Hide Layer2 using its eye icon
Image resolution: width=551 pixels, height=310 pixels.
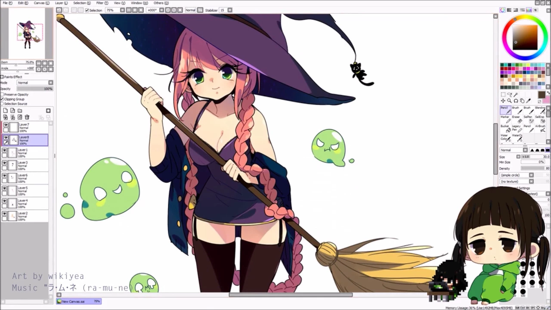click(5, 214)
